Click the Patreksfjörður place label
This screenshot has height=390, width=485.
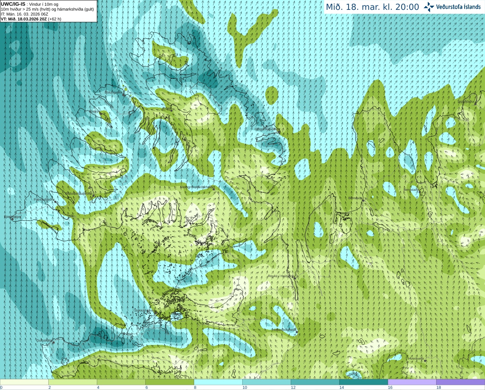[x=44, y=199]
